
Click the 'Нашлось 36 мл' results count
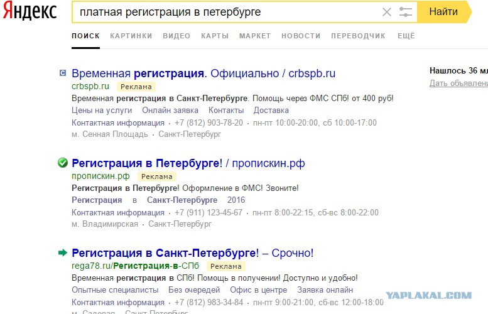[x=458, y=70]
